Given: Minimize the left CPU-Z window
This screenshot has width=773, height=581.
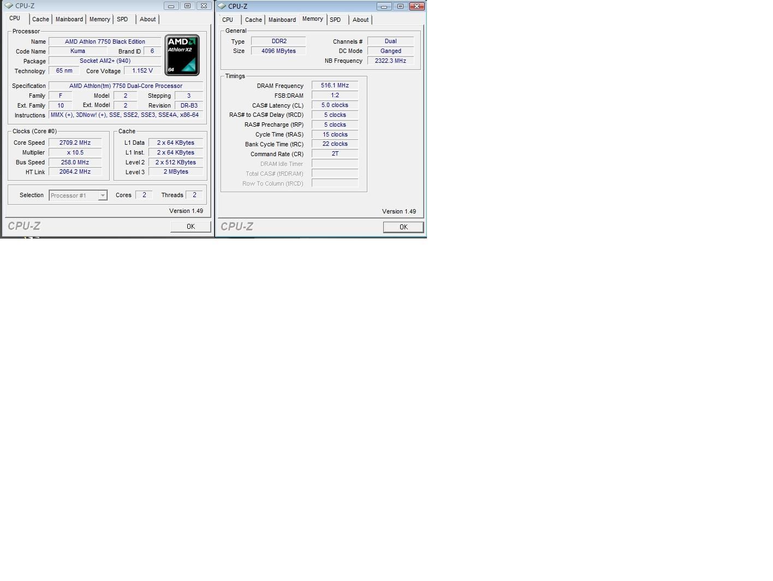Looking at the screenshot, I should [171, 6].
